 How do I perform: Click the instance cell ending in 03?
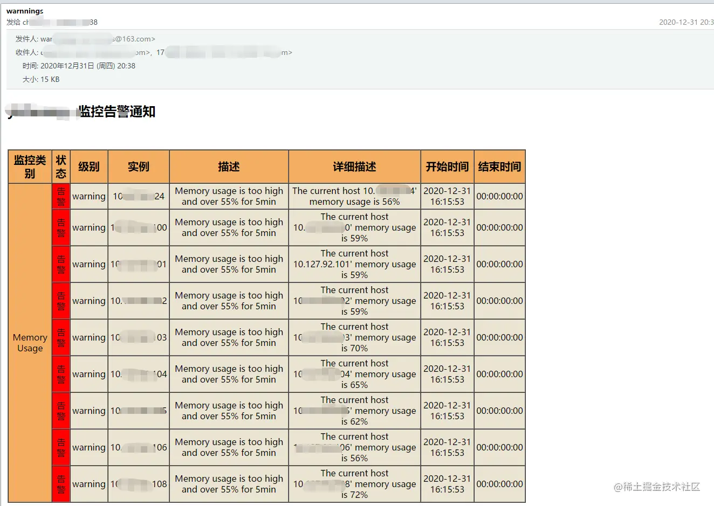139,337
